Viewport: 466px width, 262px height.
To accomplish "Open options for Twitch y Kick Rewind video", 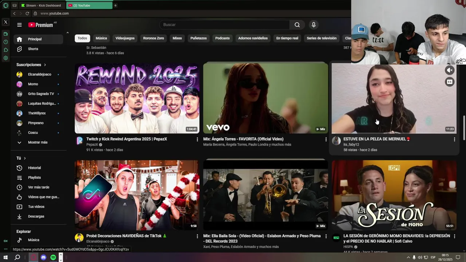I will click(x=197, y=139).
